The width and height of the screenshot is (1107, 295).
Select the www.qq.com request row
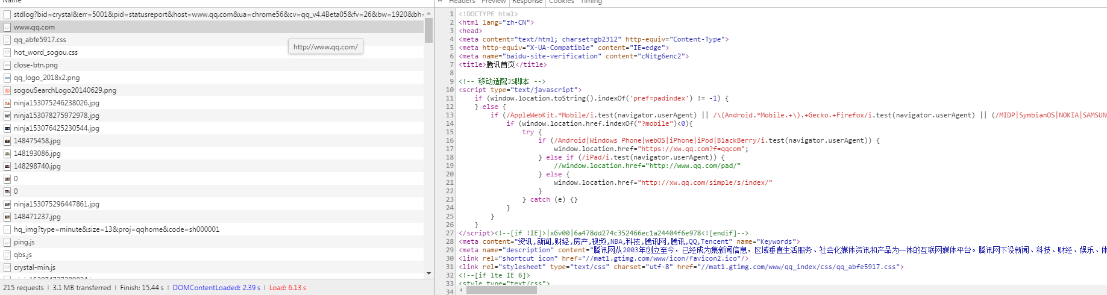click(x=212, y=27)
